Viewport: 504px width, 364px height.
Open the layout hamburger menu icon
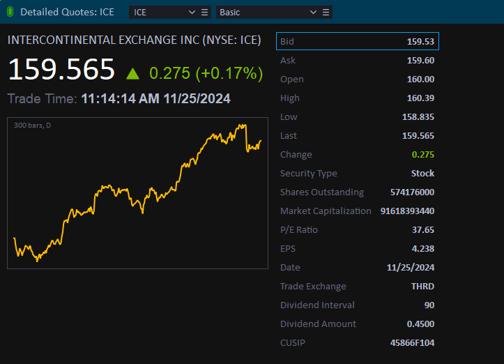[326, 13]
